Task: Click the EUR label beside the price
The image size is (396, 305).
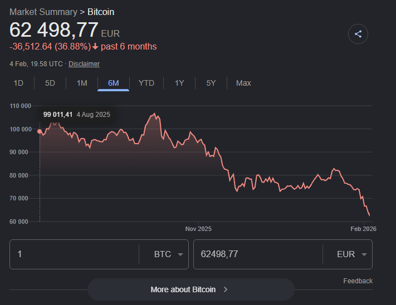Action: click(x=110, y=33)
